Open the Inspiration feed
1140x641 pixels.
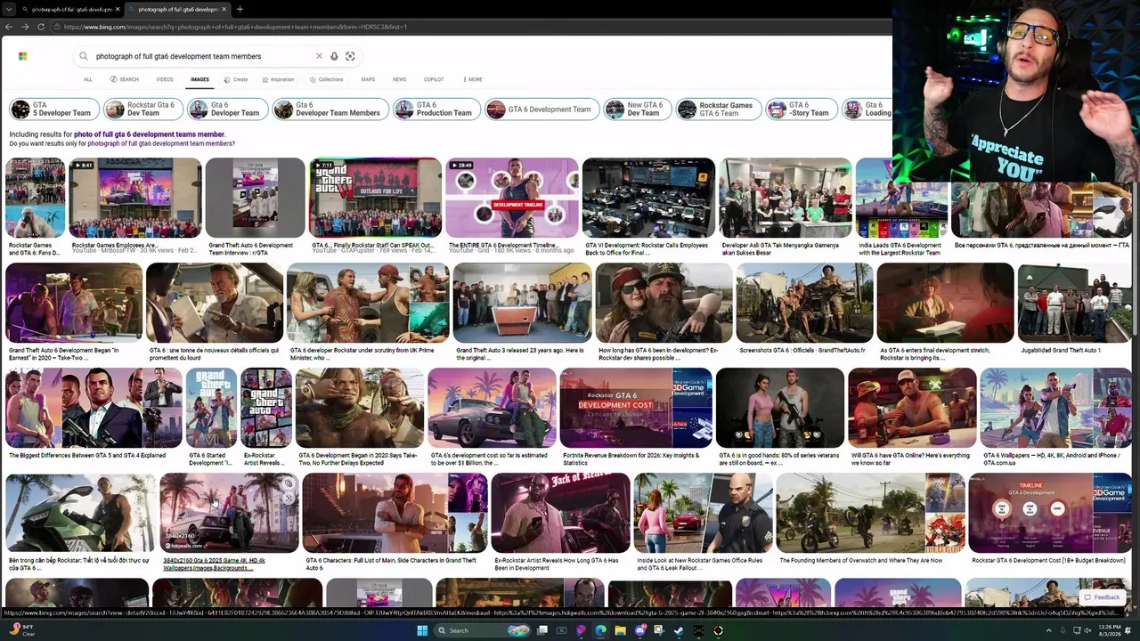(278, 79)
